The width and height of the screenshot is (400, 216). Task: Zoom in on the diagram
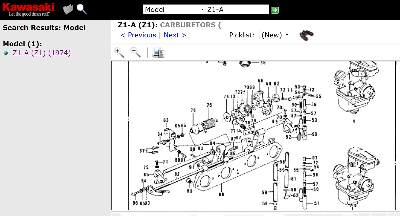tap(119, 52)
